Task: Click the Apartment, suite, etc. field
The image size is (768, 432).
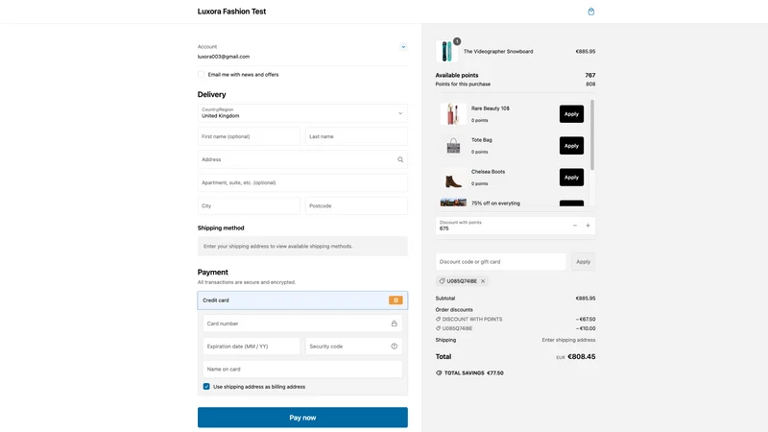Action: click(302, 182)
